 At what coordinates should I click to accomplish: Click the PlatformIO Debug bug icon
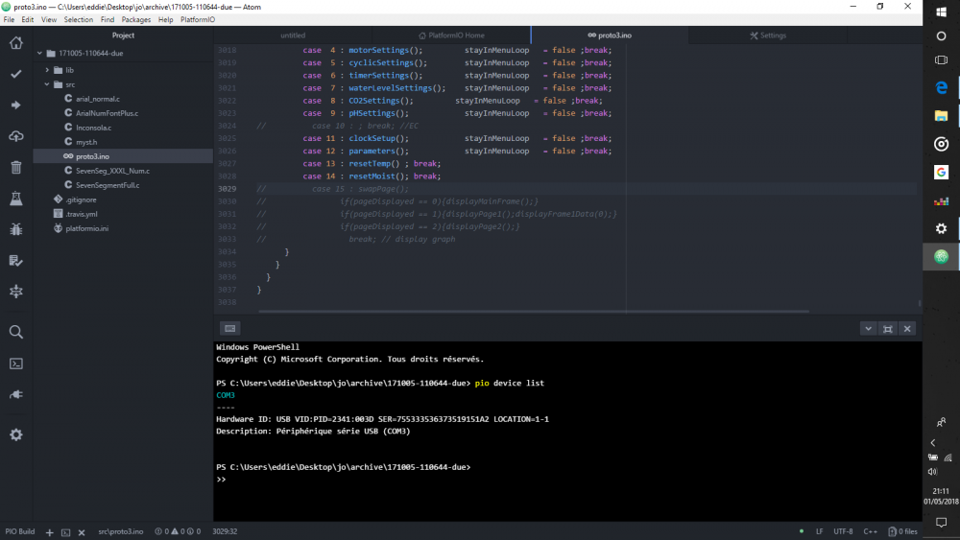tap(16, 229)
